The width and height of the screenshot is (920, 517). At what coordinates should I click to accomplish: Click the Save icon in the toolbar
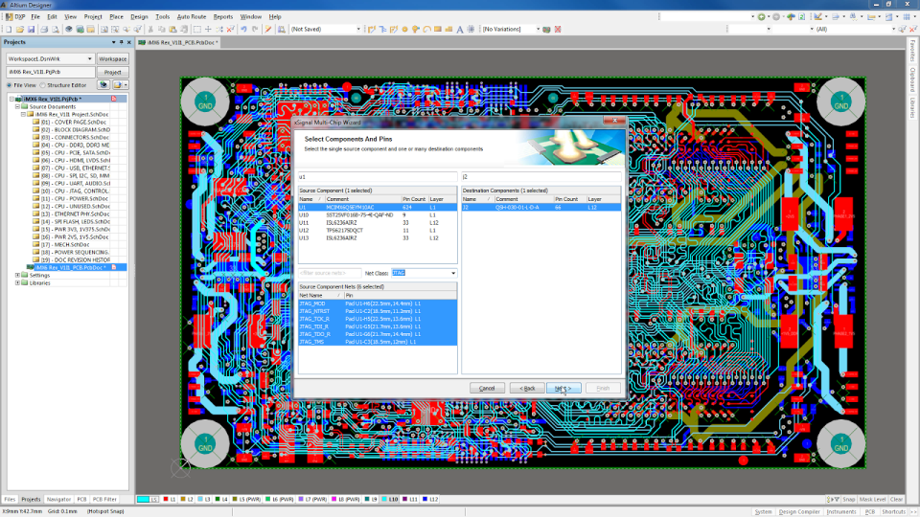coord(31,29)
